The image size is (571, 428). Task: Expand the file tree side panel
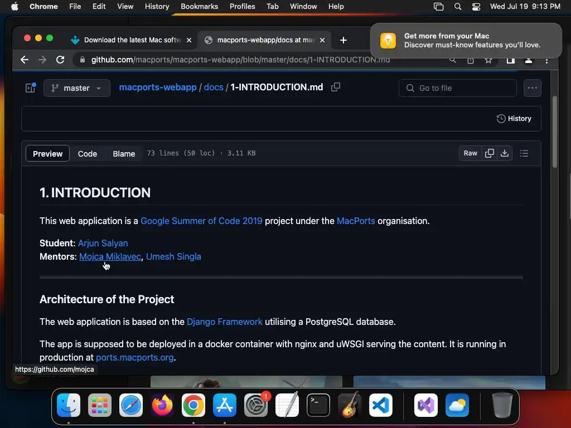(x=31, y=87)
